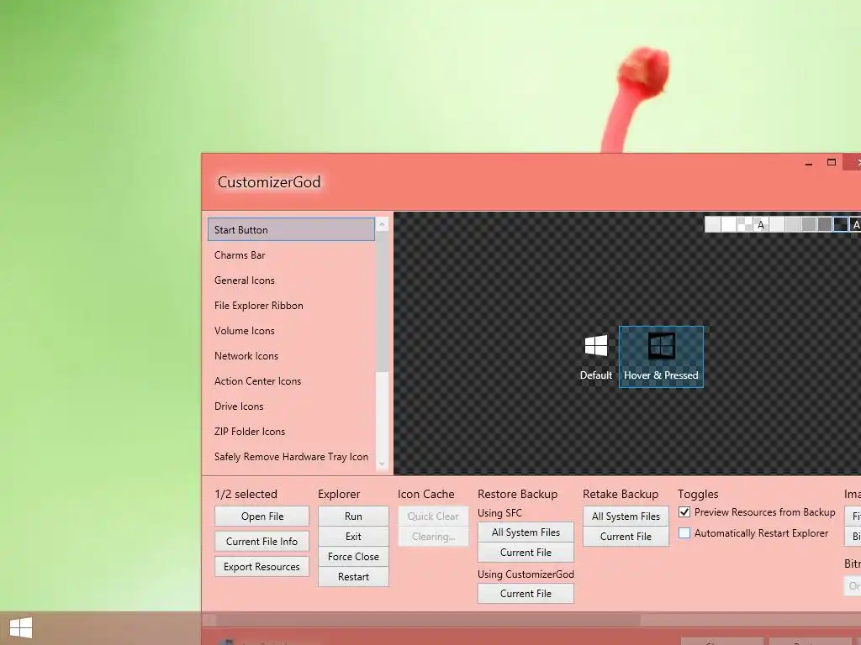Select Drive Icons category
The width and height of the screenshot is (861, 645).
tap(291, 406)
